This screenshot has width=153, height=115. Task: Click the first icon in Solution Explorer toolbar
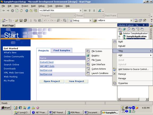coord(120,29)
